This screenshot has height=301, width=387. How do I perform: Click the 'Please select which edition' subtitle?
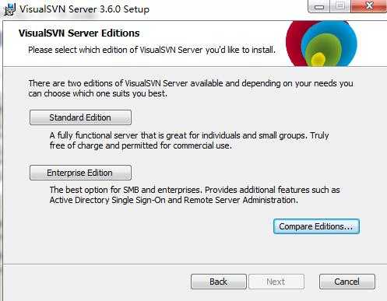click(x=152, y=50)
